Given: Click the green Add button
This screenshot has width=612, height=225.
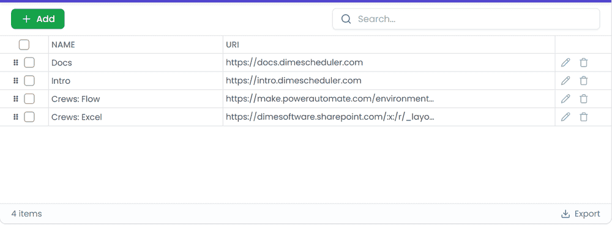Looking at the screenshot, I should [37, 19].
